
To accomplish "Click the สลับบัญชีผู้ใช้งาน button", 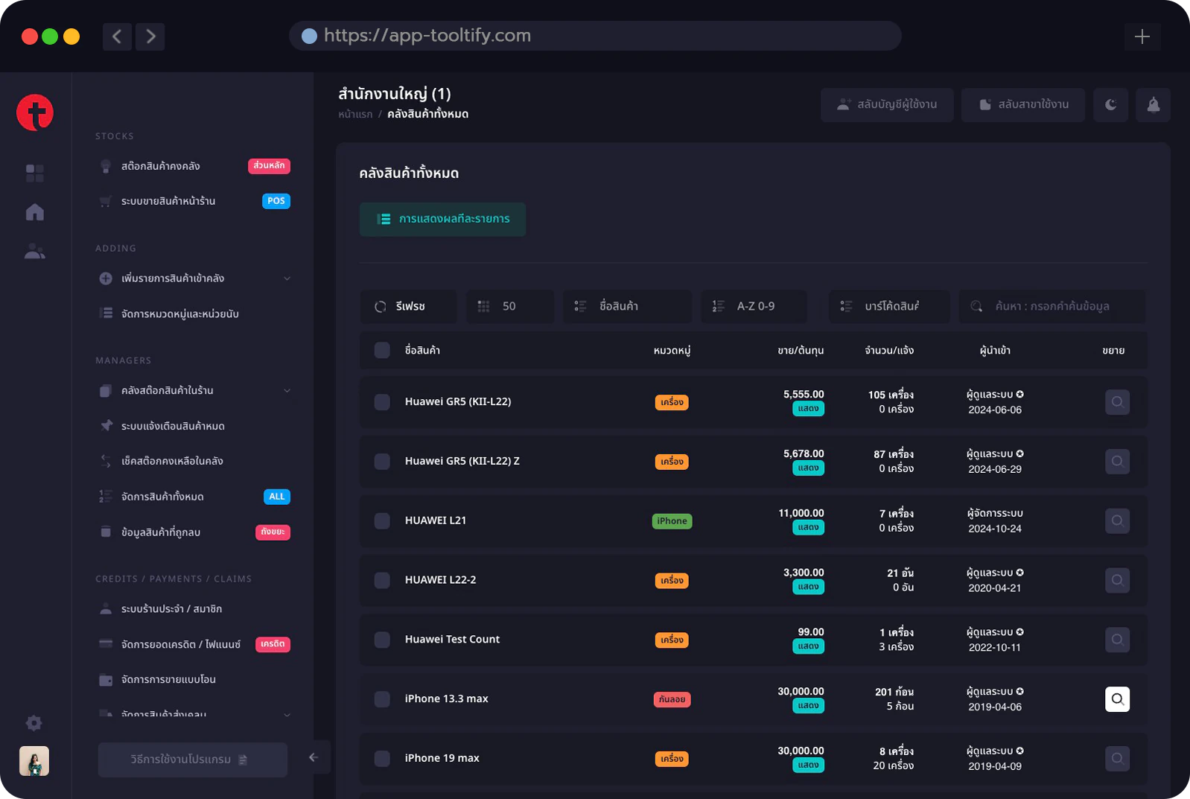I will [x=887, y=105].
